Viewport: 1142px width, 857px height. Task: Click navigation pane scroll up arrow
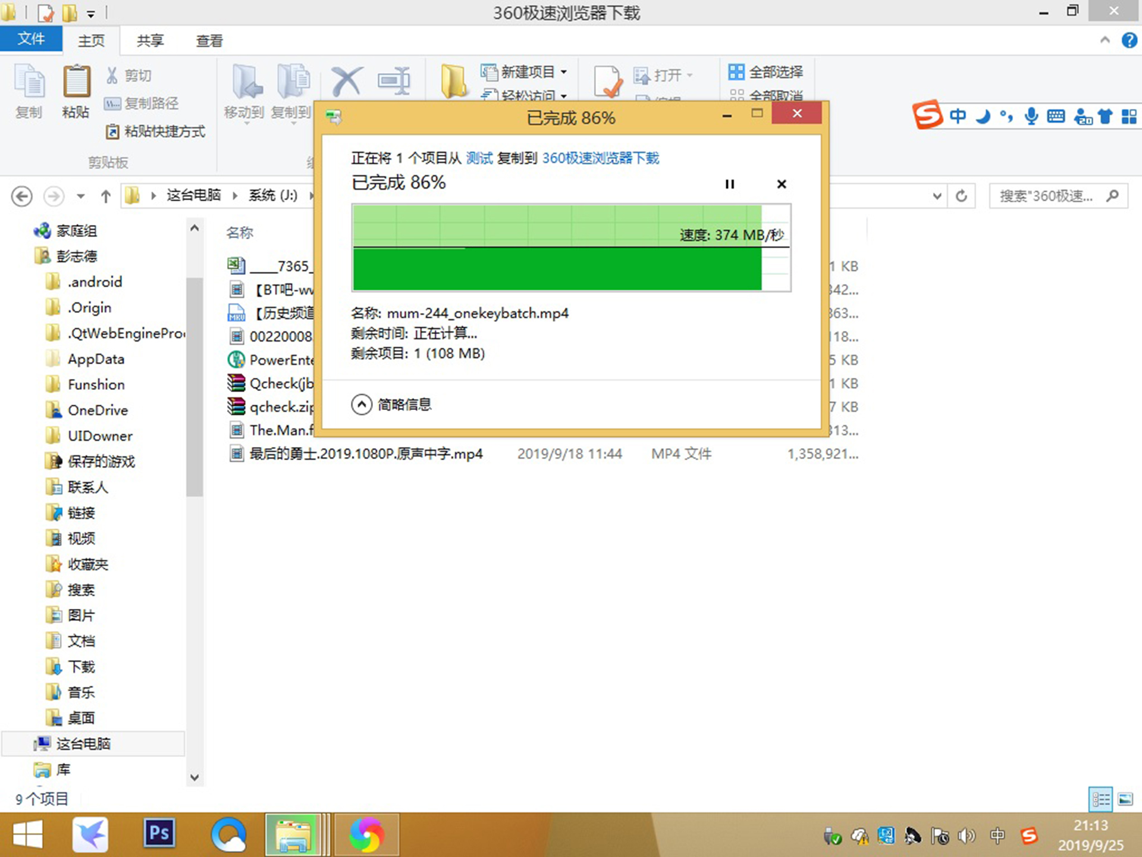point(194,229)
